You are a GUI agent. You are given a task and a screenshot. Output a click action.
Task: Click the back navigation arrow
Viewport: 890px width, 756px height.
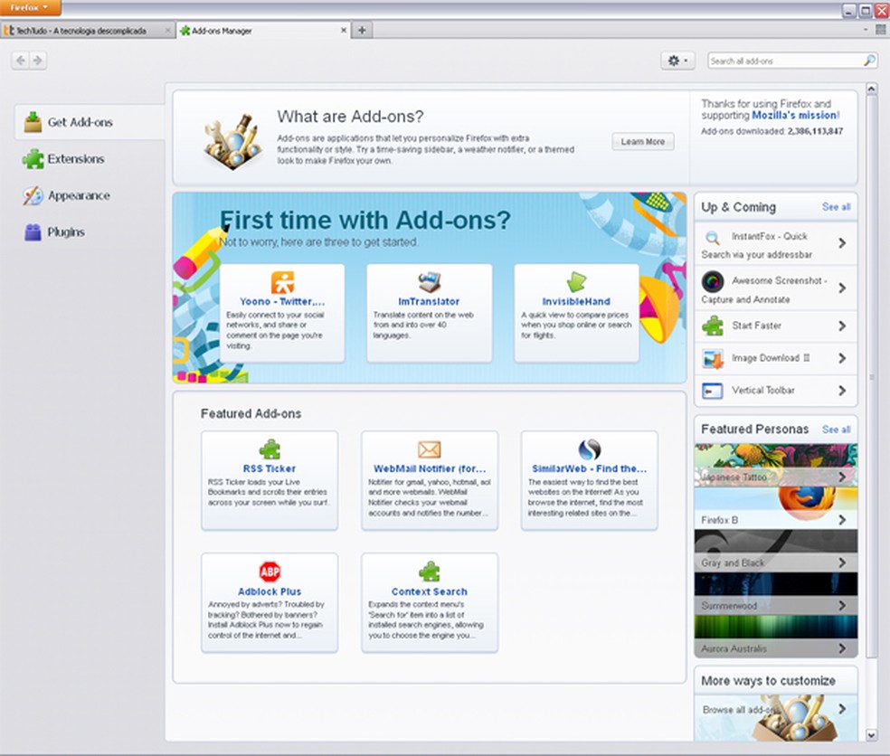(x=19, y=60)
